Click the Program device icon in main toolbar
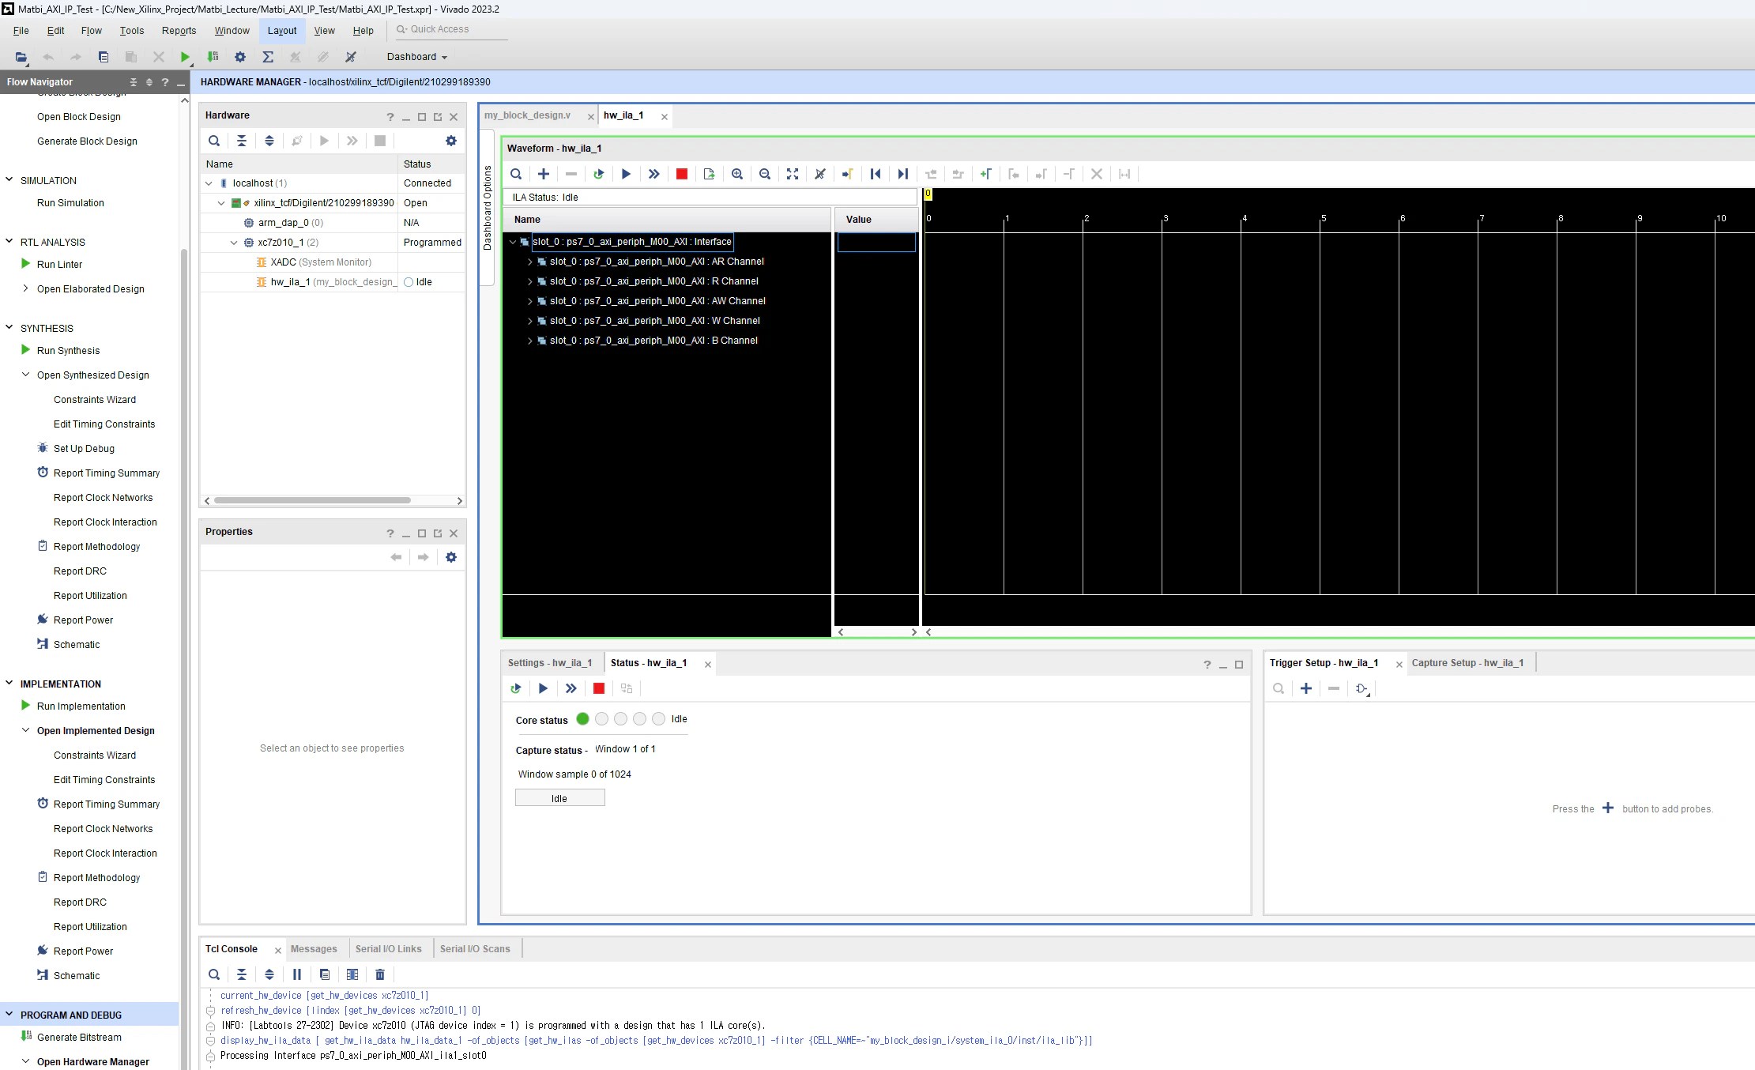1755x1070 pixels. coord(213,57)
